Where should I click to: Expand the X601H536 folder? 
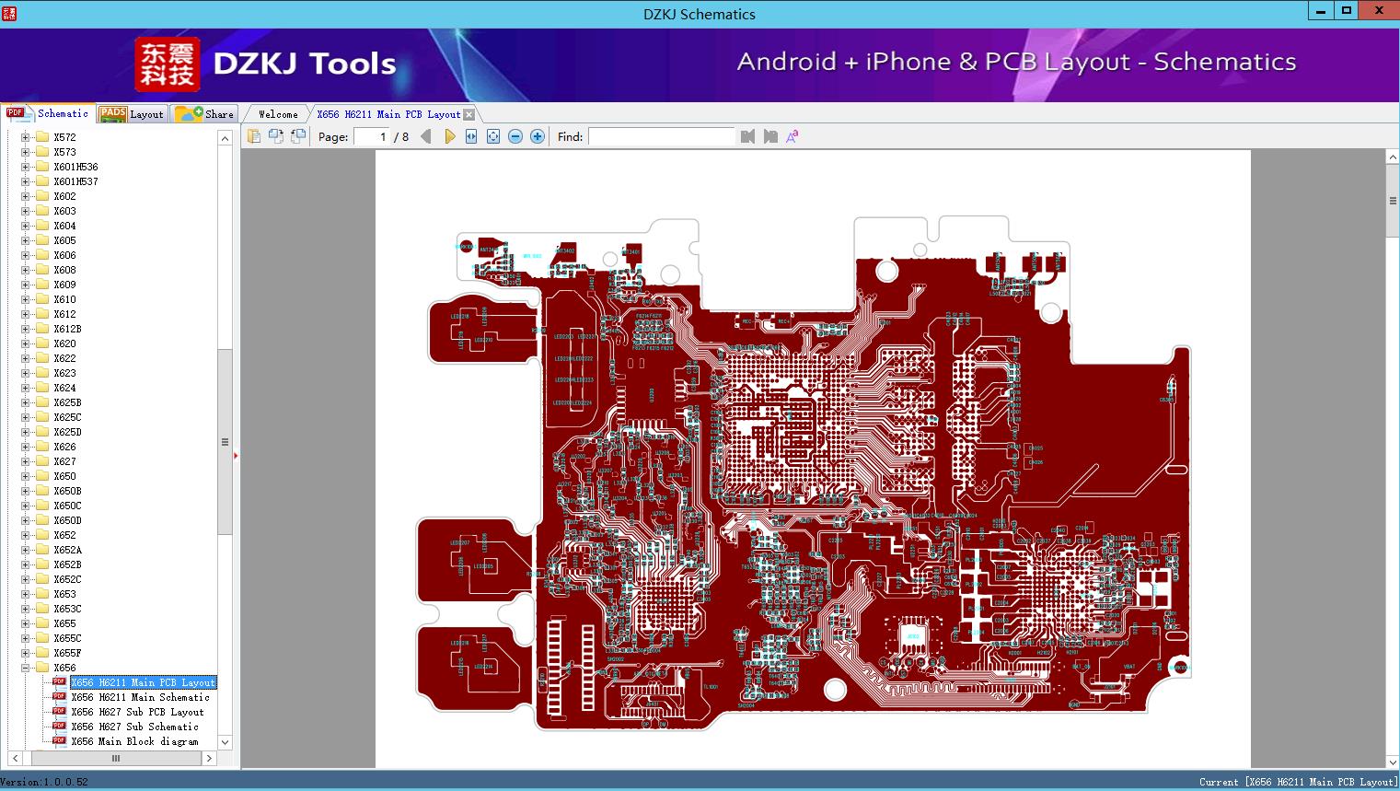tap(26, 167)
